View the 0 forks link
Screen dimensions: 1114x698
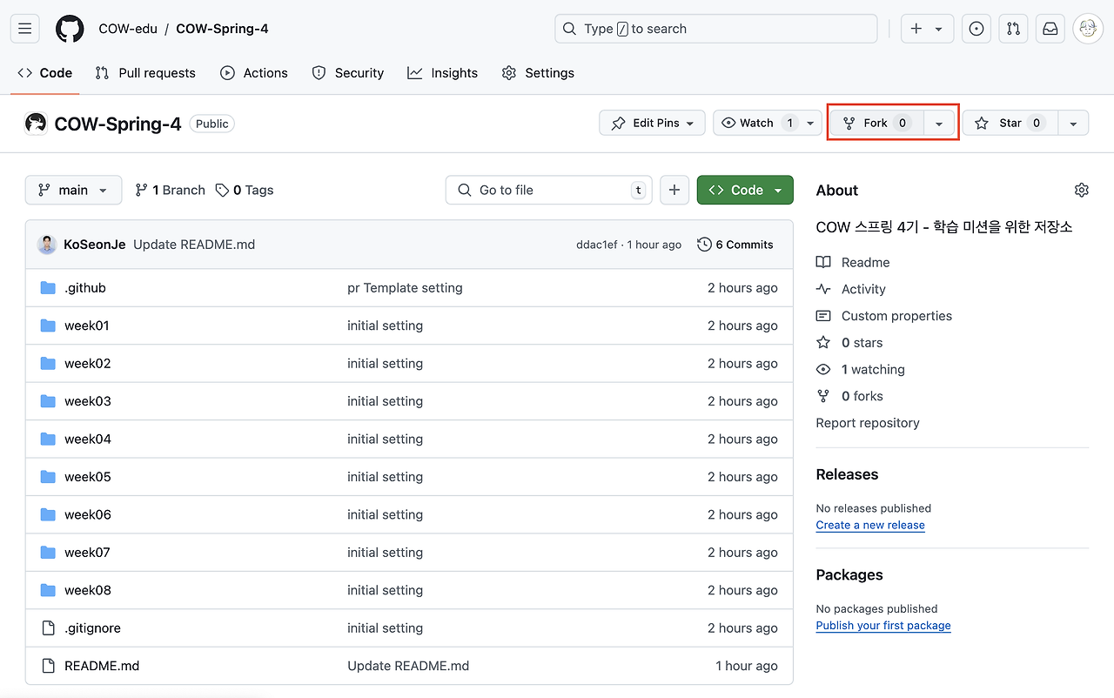pyautogui.click(x=849, y=396)
